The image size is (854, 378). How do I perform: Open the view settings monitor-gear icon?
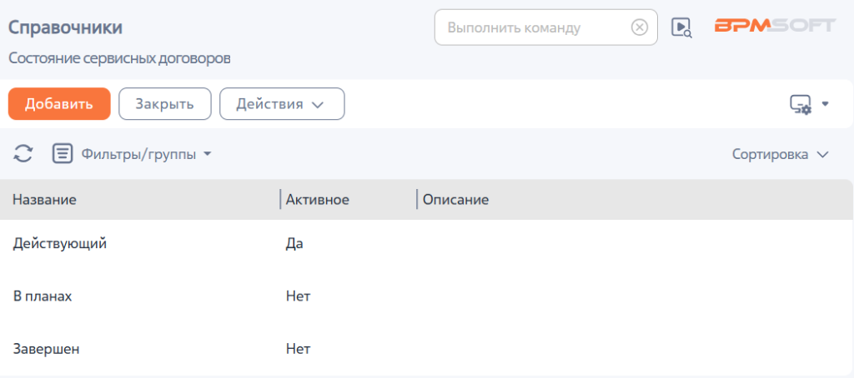click(801, 104)
